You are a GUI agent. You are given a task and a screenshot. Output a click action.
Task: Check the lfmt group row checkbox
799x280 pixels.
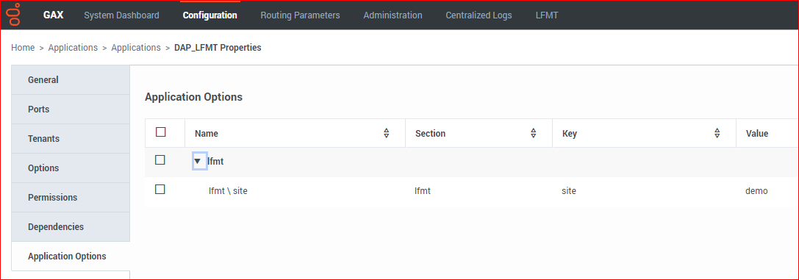click(160, 160)
